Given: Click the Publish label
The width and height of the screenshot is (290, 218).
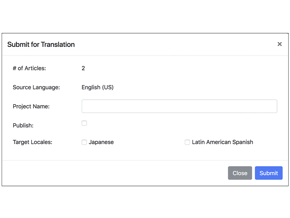Looking at the screenshot, I should point(23,125).
